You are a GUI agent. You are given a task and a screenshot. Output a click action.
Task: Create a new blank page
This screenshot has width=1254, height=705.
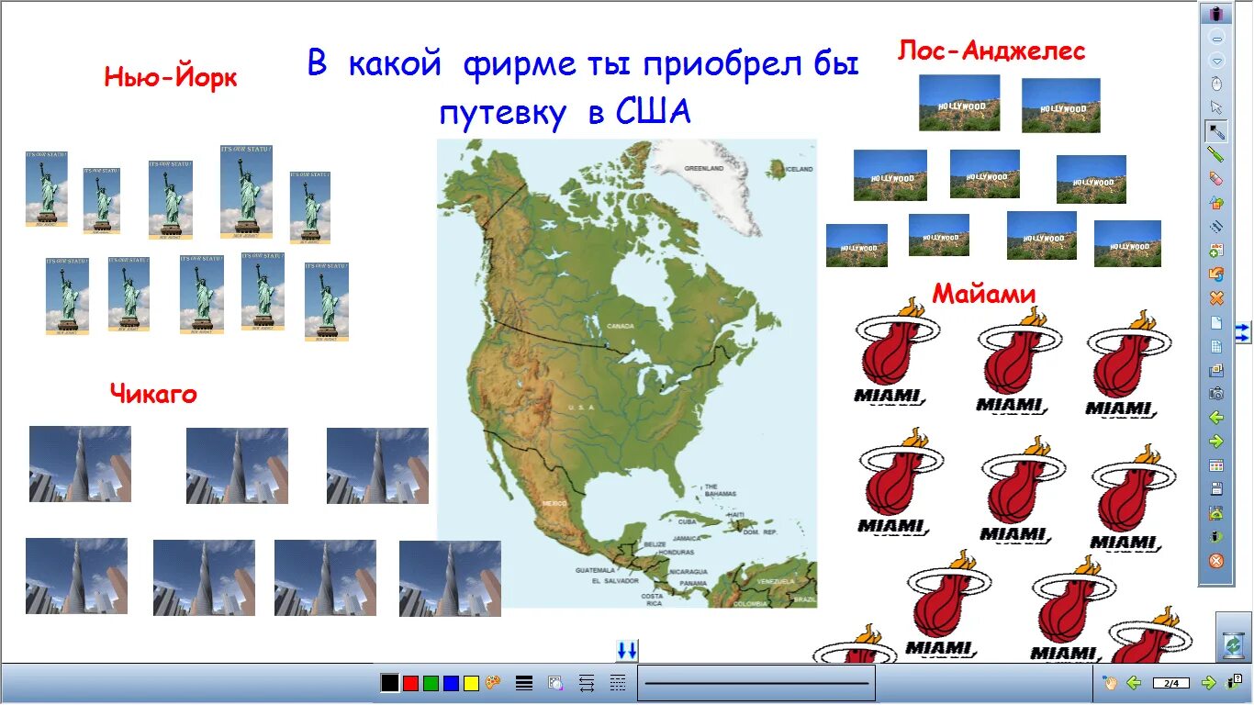click(x=1216, y=322)
